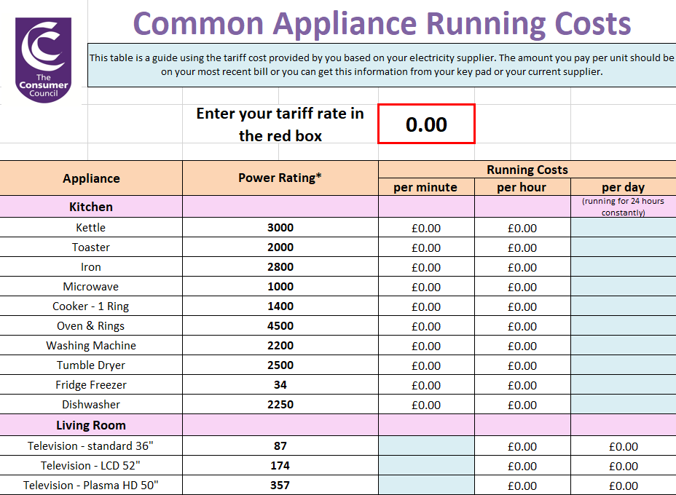Select the 'Washing Machine' cell
Screen dimensions: 676x495
(91, 346)
